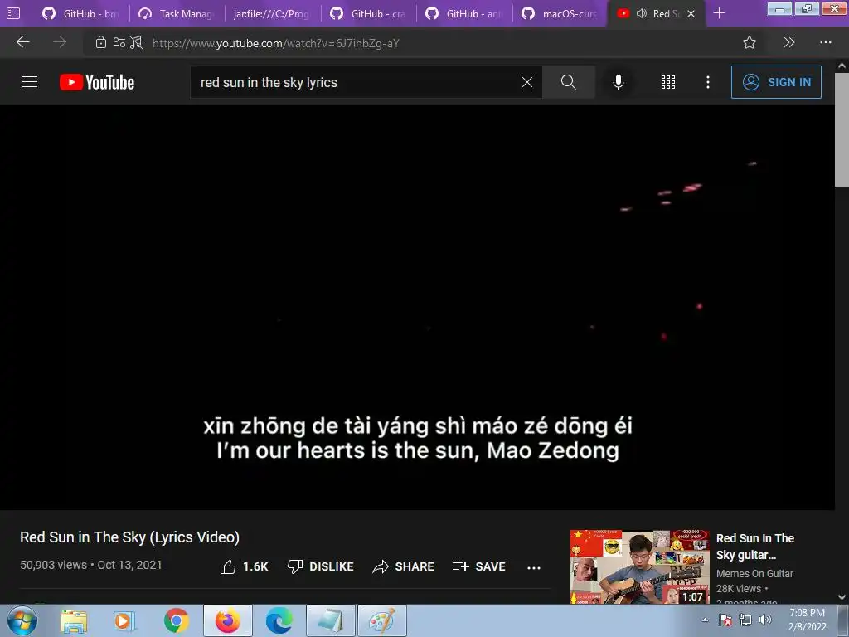This screenshot has width=849, height=637.
Task: Open 'Red Sun In The Sky guitar...' title link
Action: click(754, 547)
